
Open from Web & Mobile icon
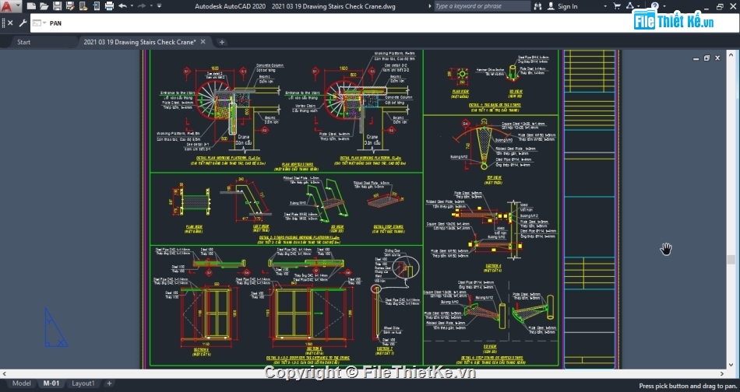pyautogui.click(x=83, y=6)
